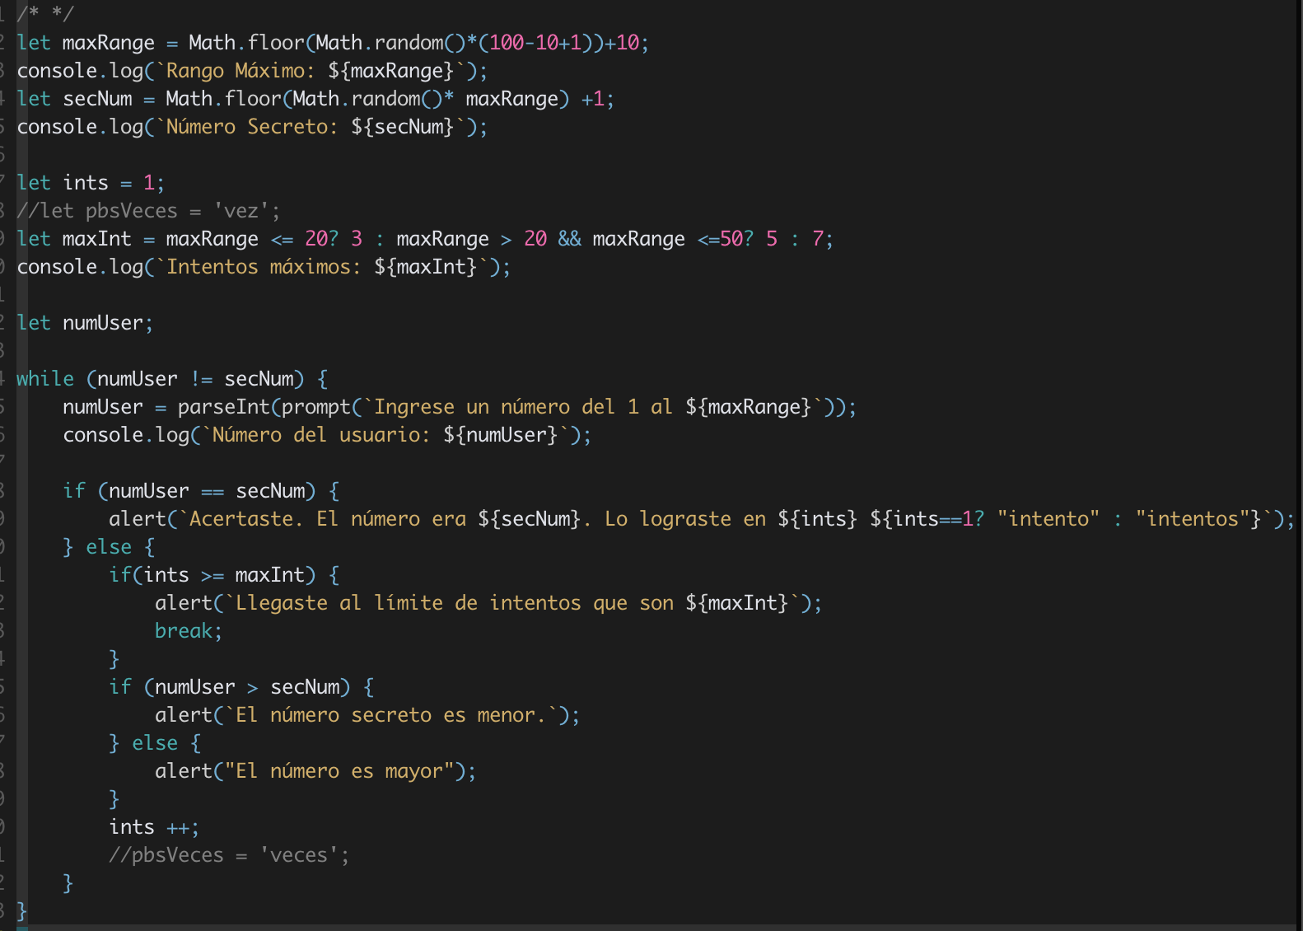Click the number 7 ending the maxInt ternary

[x=818, y=239]
